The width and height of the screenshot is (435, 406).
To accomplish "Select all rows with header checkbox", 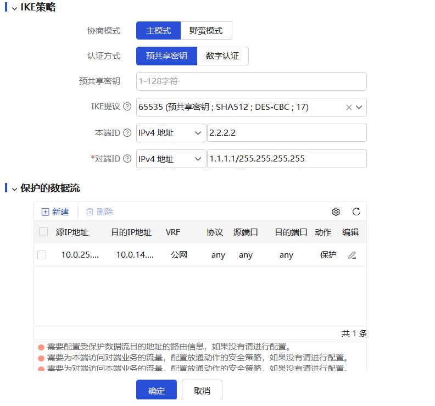I will 43,232.
